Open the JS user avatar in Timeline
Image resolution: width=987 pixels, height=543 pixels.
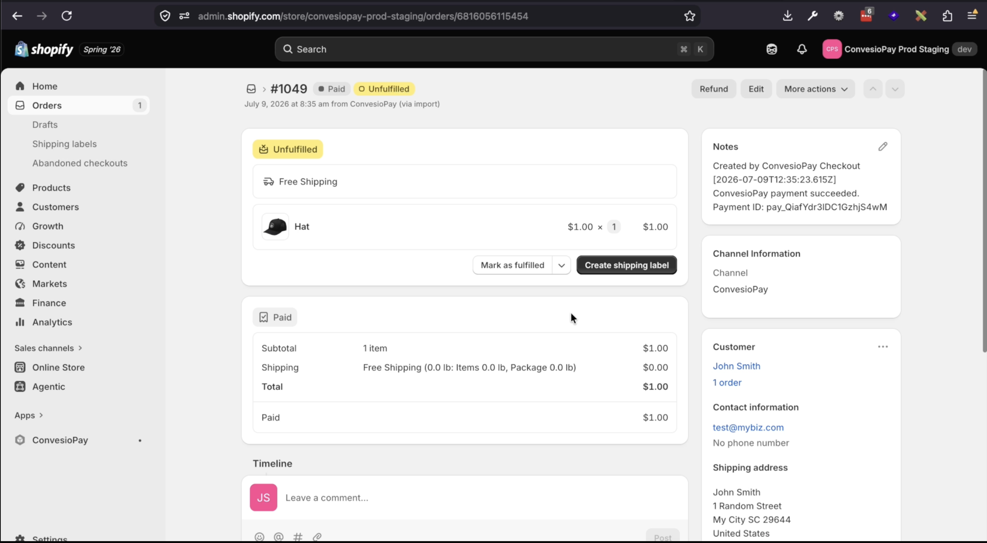click(263, 498)
